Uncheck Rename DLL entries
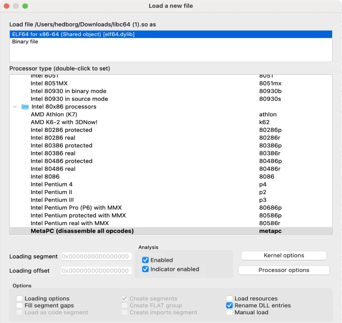 (229, 305)
